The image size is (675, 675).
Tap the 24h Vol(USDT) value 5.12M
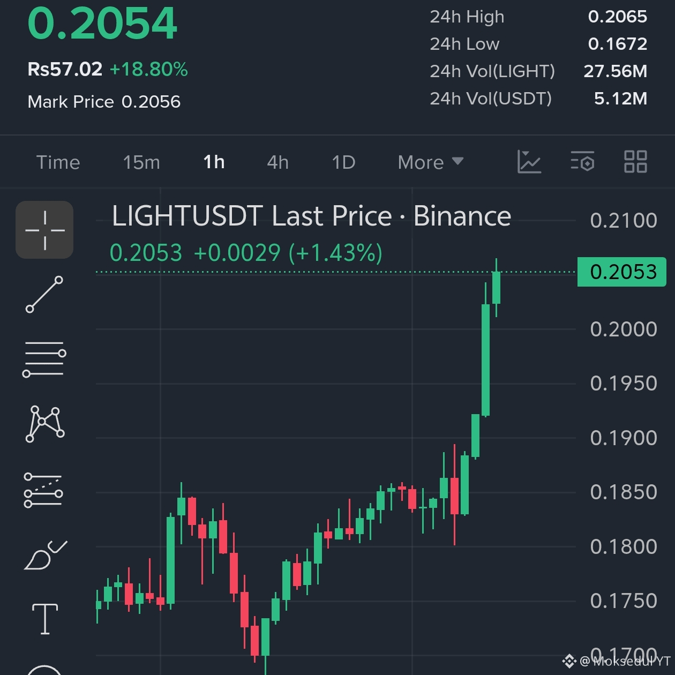tap(621, 99)
